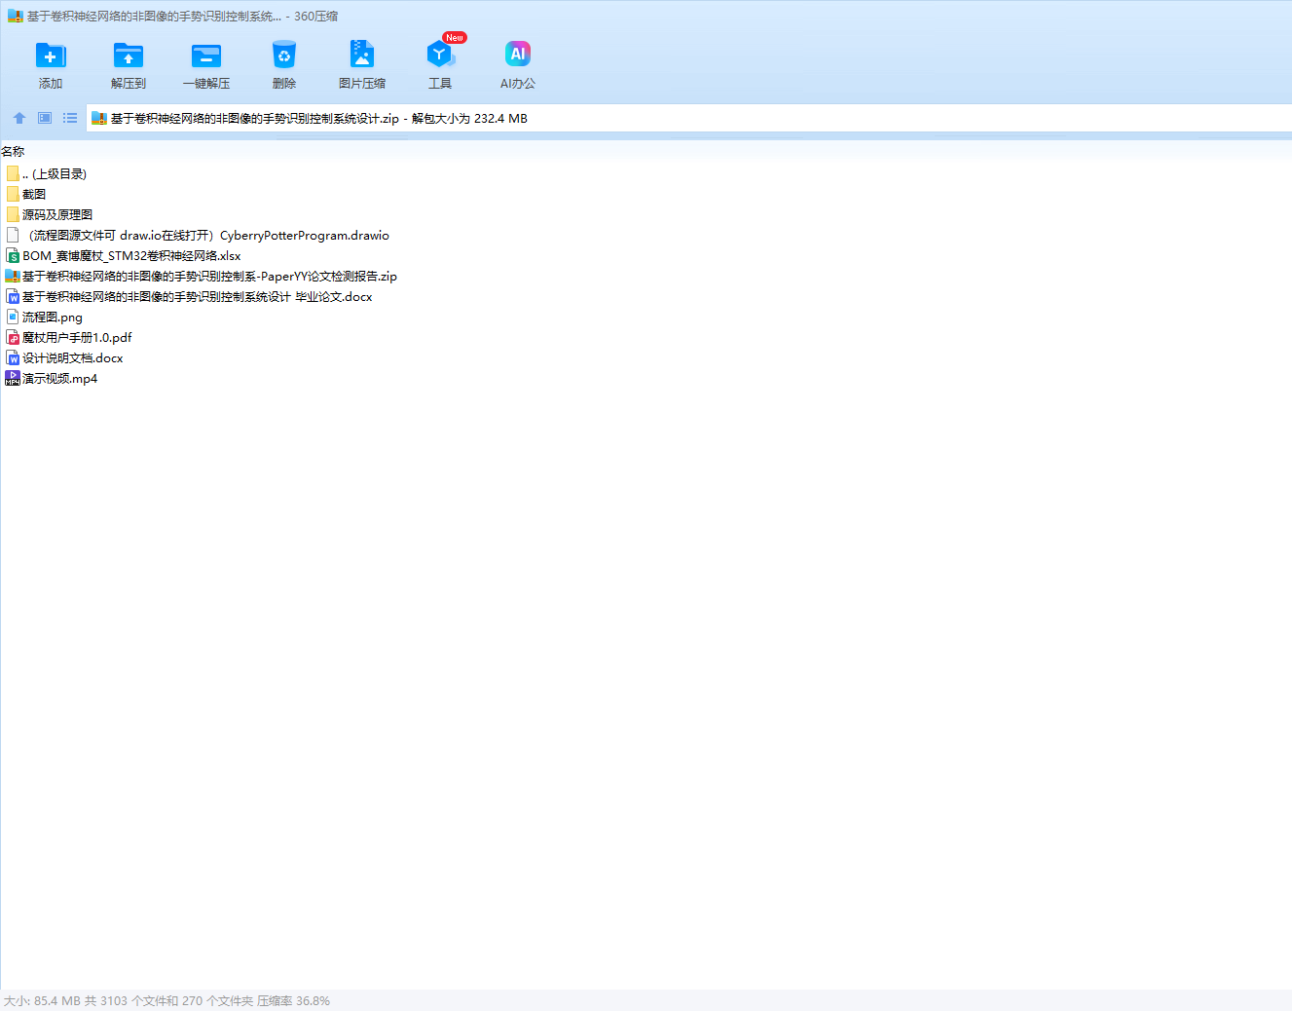Viewport: 1292px width, 1011px height.
Task: Click the 删除 delete icon
Action: (284, 56)
